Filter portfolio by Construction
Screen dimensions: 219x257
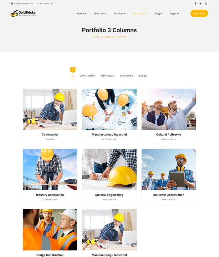(87, 76)
